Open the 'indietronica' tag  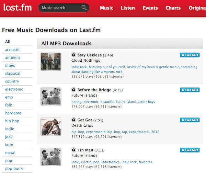111,162
